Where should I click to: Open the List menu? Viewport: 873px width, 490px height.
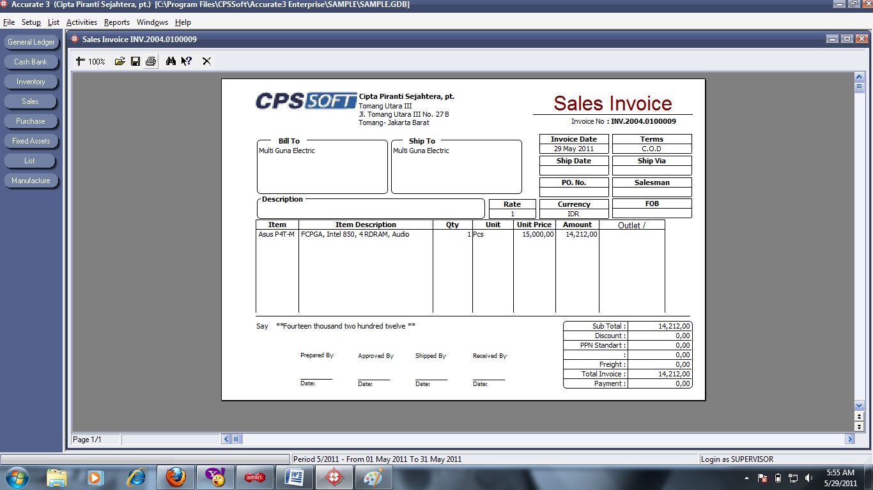pyautogui.click(x=54, y=22)
